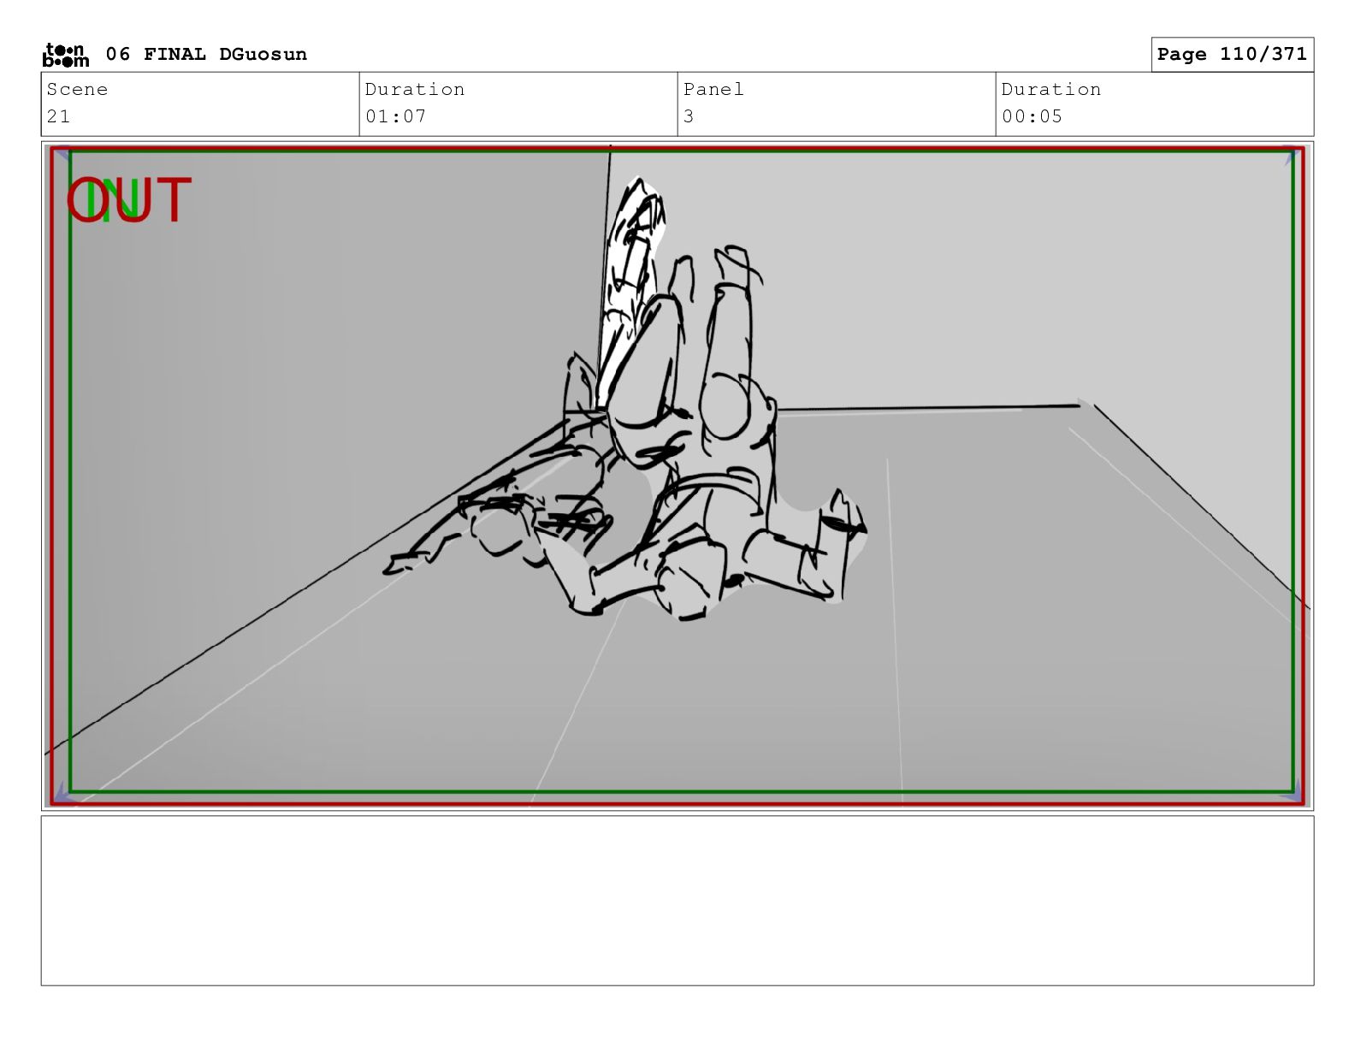Click scene duration value '01:07'
Screen dimensions: 1355x1047
(x=395, y=117)
